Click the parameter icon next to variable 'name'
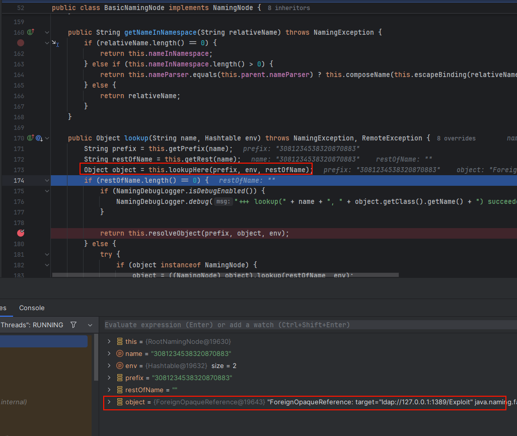 (120, 353)
